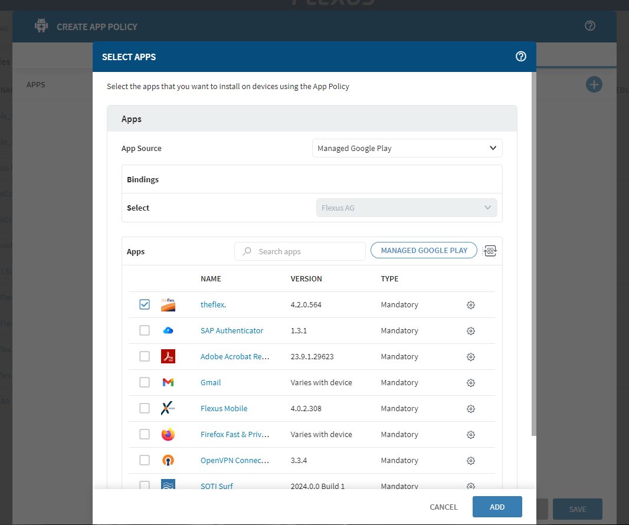This screenshot has height=525, width=629.
Task: Click the help icon in Create App Policy header
Action: pyautogui.click(x=589, y=26)
